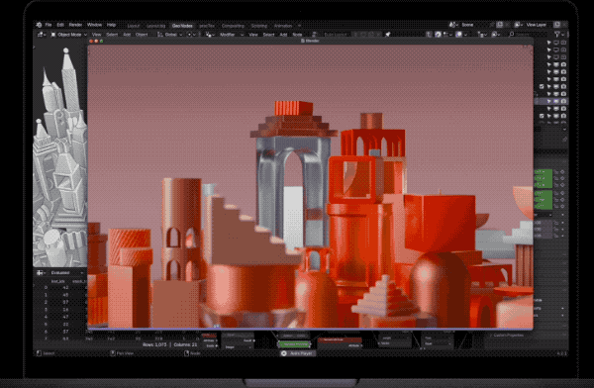This screenshot has height=388, width=594.
Task: Toggle render camera on highlighted outliner row
Action: (x=563, y=101)
